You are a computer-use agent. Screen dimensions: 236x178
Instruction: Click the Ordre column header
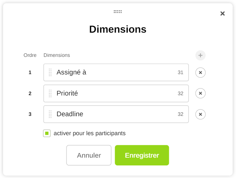[30, 55]
